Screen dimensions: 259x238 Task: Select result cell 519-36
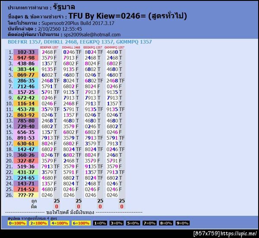(x=26, y=167)
